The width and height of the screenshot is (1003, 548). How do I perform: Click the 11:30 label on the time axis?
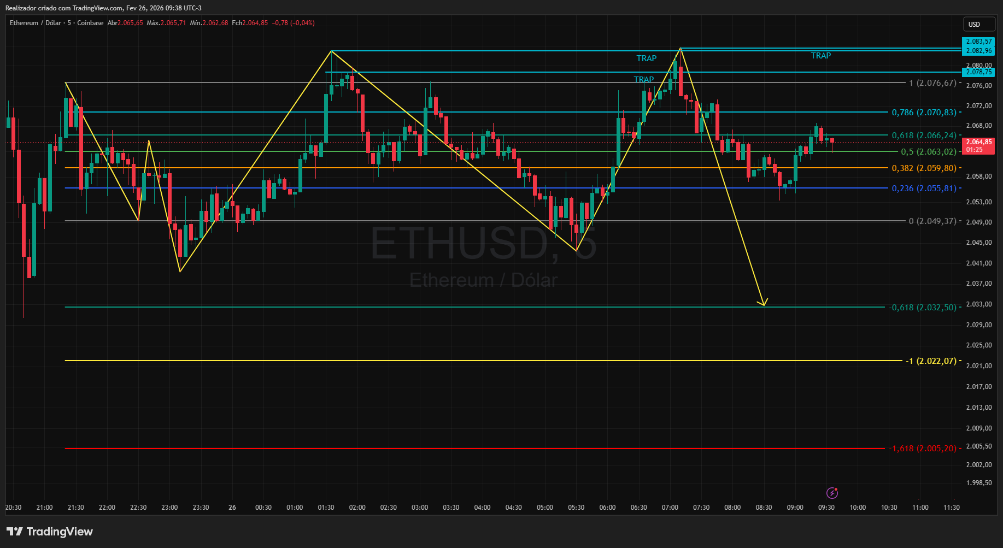click(952, 508)
